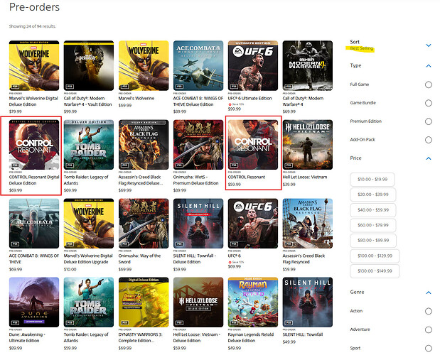Open SILENT HILL Townfall $49.99 cover
The image size is (440, 355).
tap(308, 302)
